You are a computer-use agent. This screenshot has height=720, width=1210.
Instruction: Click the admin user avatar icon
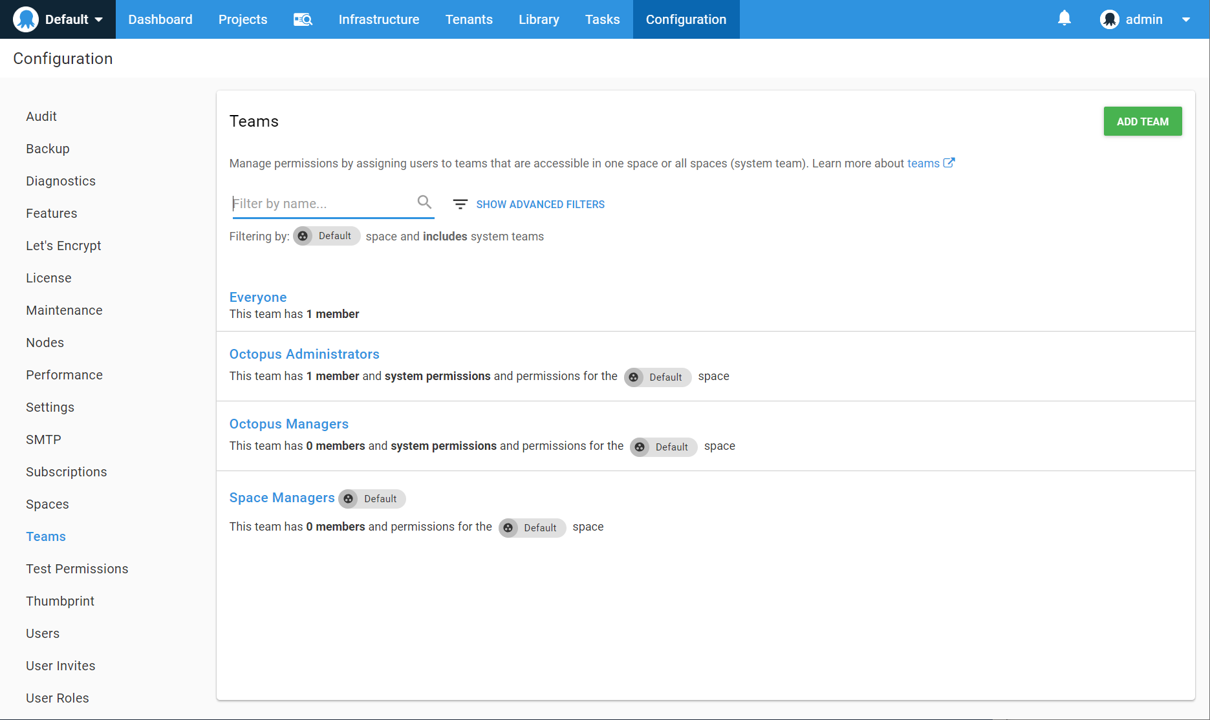(1109, 19)
